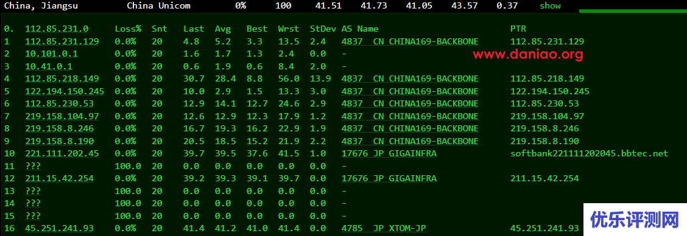Click hop 10 AS 17676 JP GIGAINFRA
The width and height of the screenshot is (687, 236).
[389, 154]
